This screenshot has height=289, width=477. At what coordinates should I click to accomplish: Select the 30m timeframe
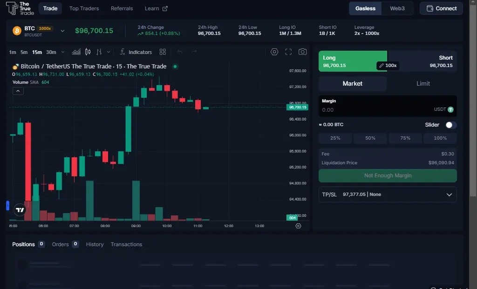[x=51, y=52]
